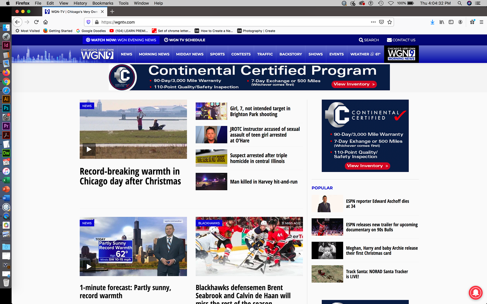Open Firefox account icon
This screenshot has width=487, height=304.
[460, 22]
